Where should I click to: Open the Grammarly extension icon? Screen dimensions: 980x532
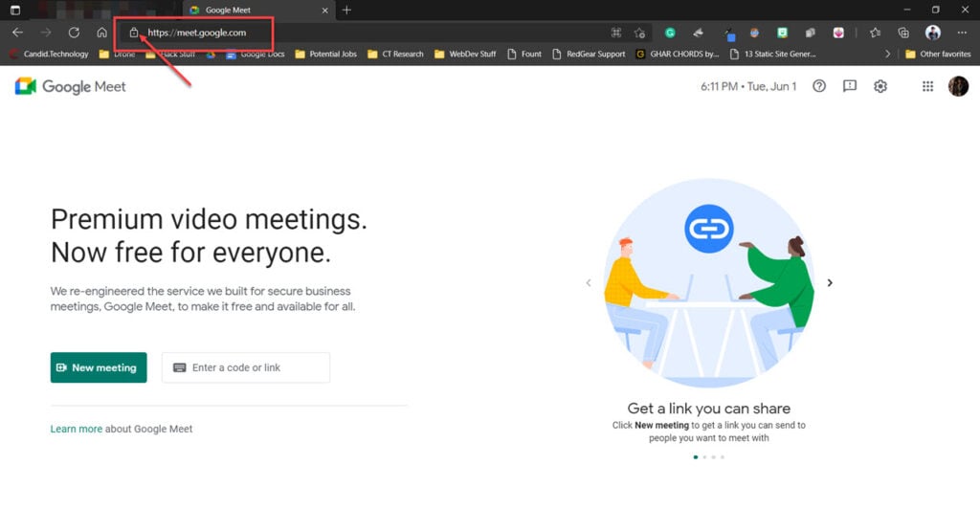[x=670, y=33]
